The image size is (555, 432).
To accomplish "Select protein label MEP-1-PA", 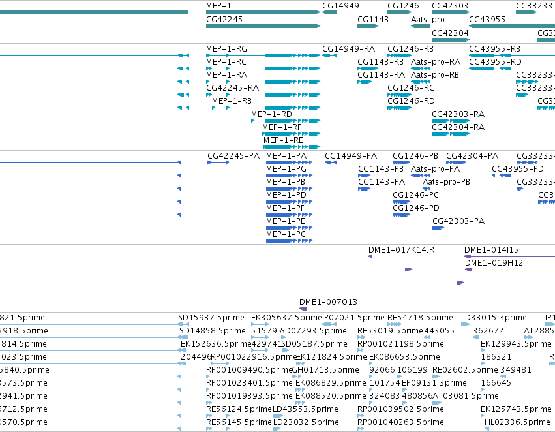I will pos(286,156).
